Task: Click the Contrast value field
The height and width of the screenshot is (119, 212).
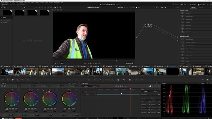Action: pyautogui.click(x=48, y=86)
